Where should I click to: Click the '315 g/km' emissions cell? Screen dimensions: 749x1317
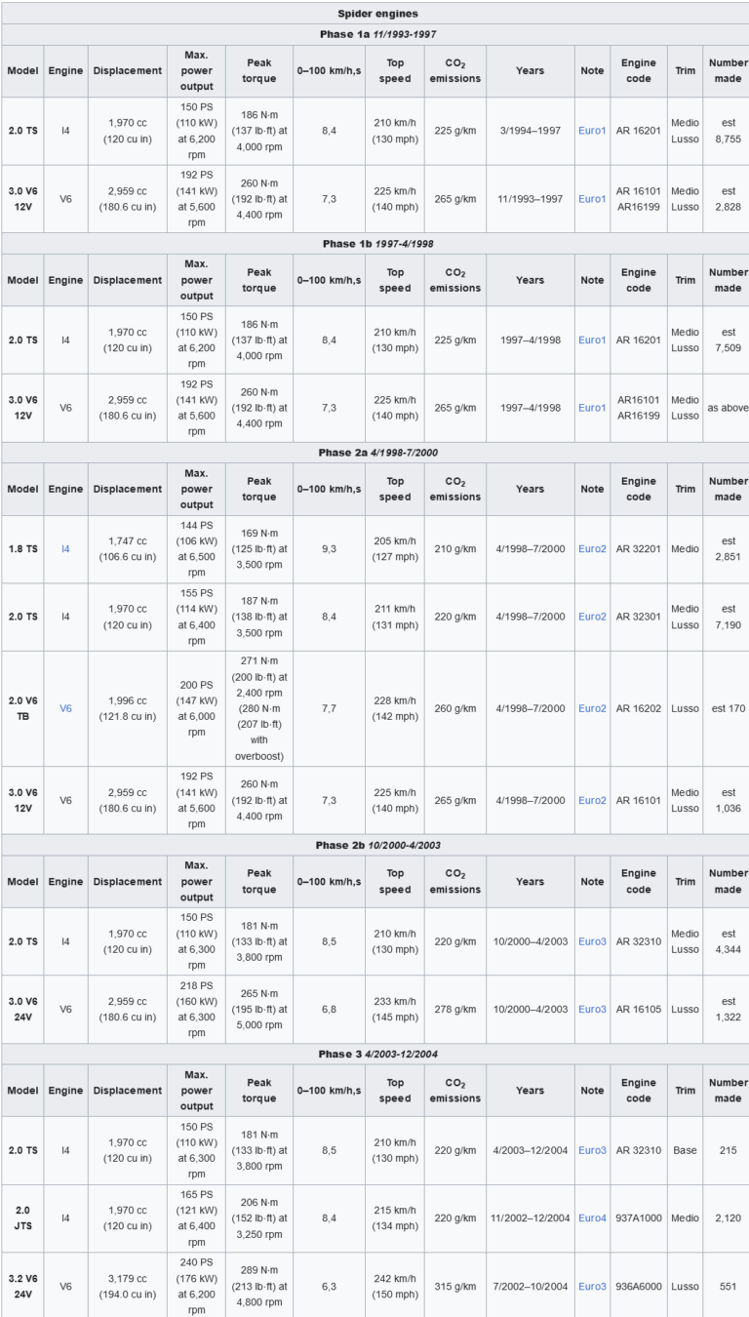(455, 1286)
